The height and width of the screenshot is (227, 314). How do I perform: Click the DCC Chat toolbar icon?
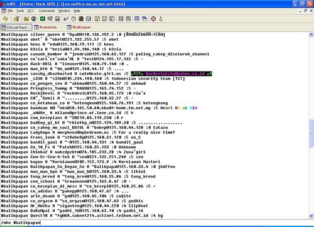tap(104, 19)
